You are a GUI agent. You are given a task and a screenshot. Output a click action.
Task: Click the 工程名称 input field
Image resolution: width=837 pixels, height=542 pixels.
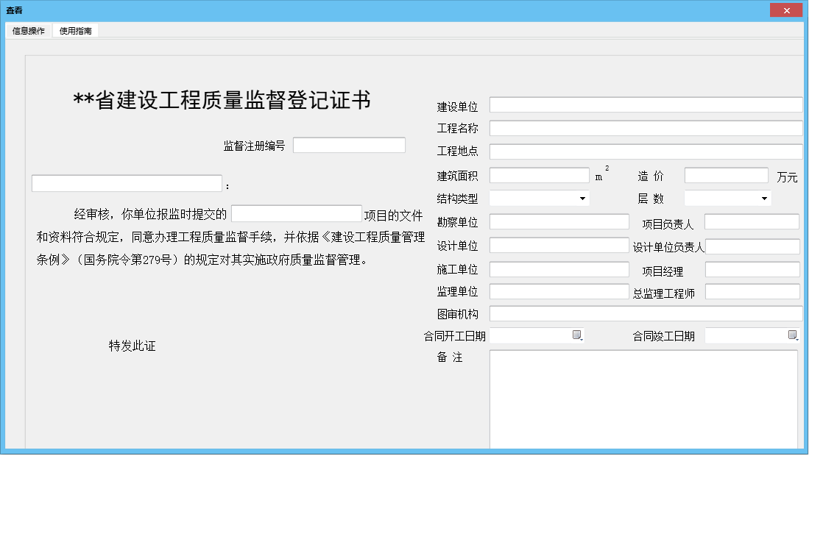click(646, 127)
